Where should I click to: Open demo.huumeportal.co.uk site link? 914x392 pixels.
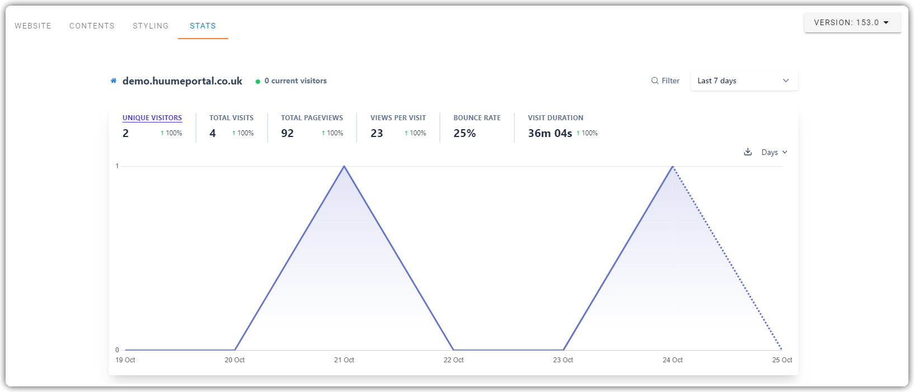tap(182, 81)
